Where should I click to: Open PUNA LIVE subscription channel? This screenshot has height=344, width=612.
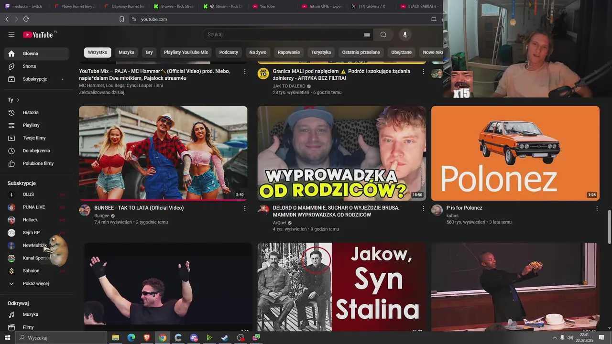point(36,207)
